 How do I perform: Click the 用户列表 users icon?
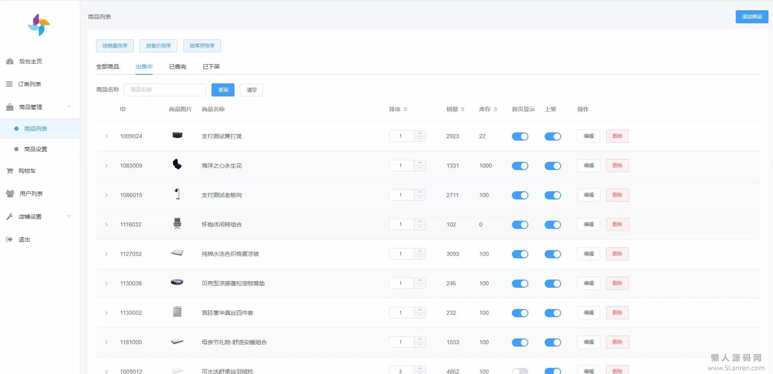coord(10,194)
